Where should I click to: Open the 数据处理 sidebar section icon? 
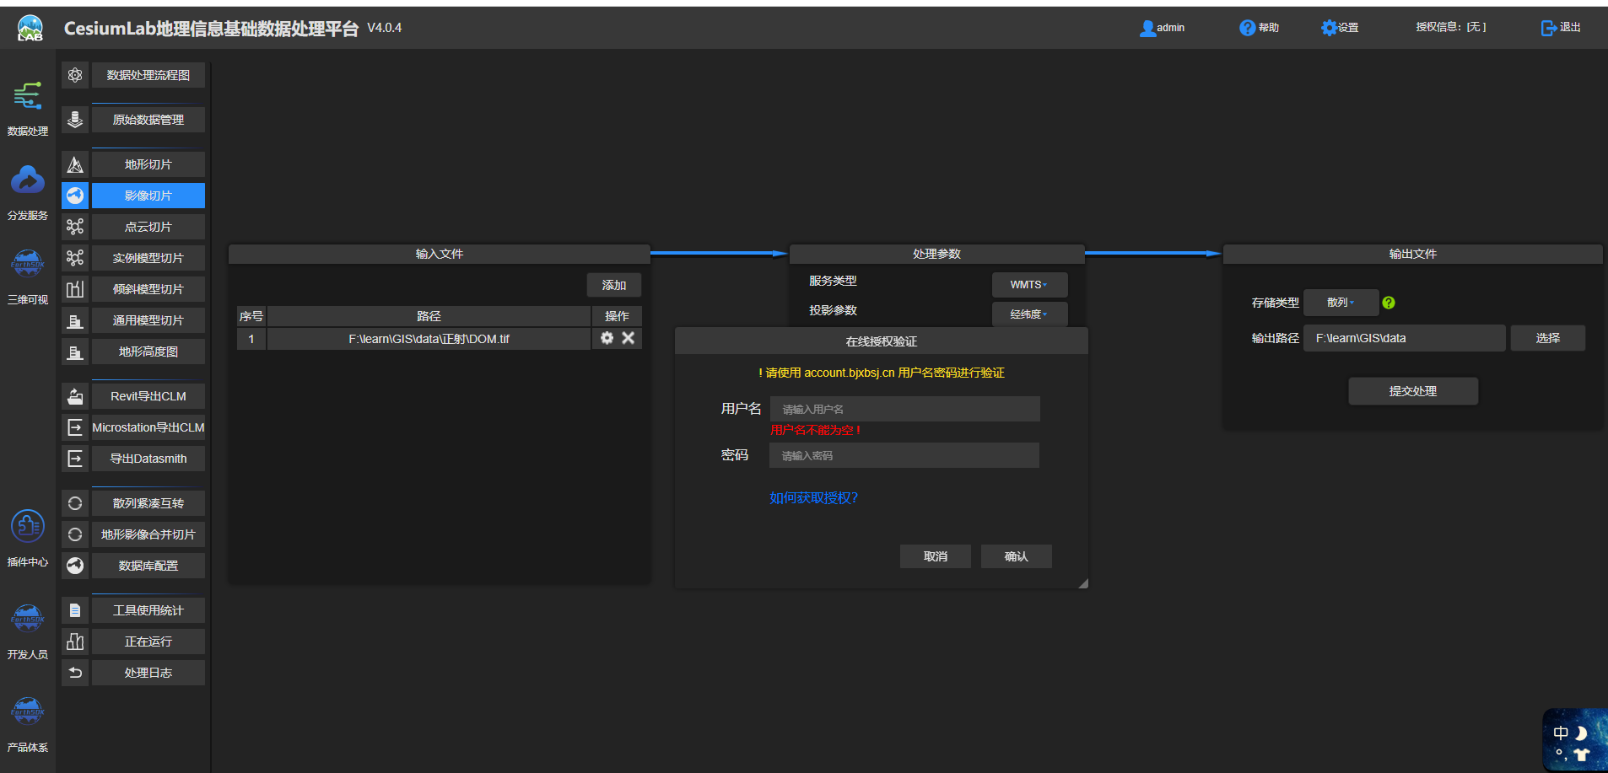[x=28, y=96]
